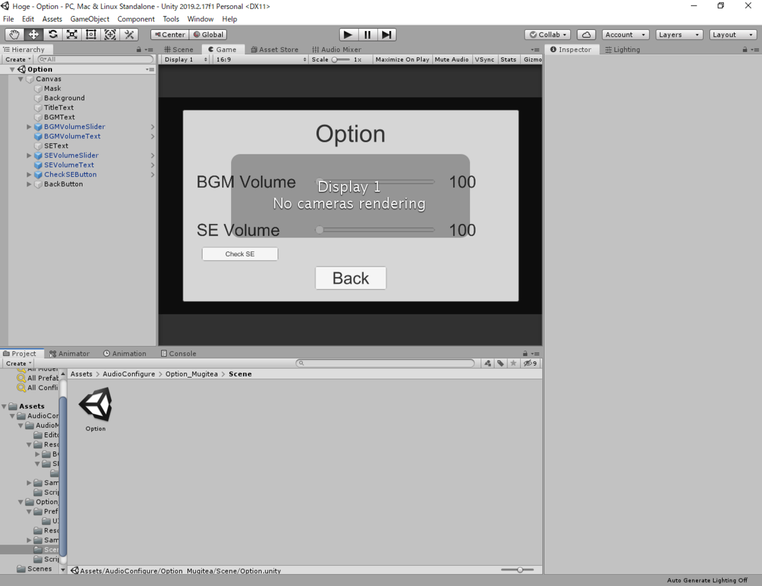
Task: Select the Move tool
Action: (x=34, y=34)
